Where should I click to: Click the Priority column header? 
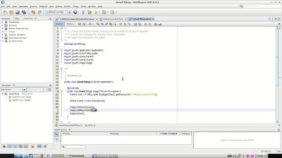[66, 133]
